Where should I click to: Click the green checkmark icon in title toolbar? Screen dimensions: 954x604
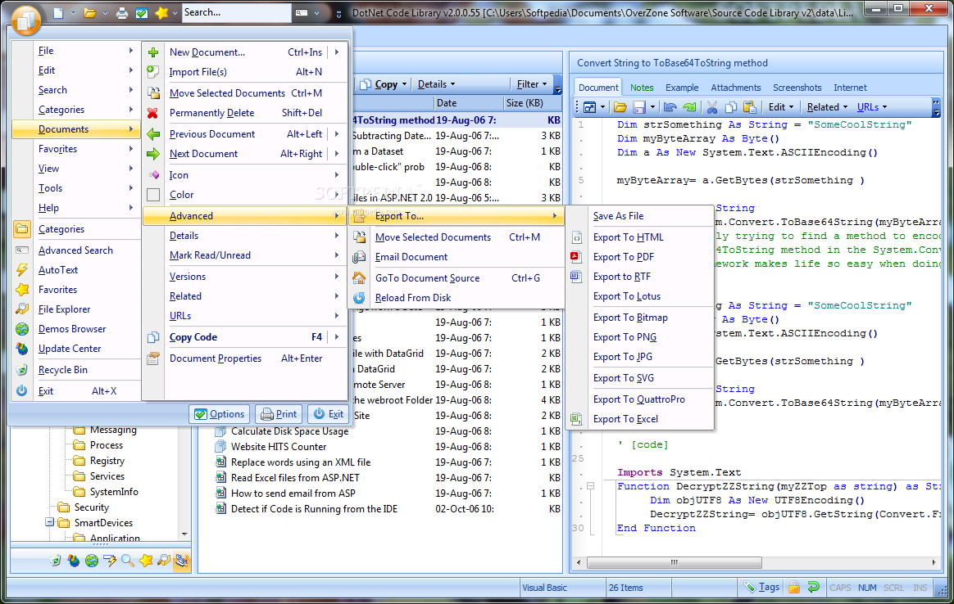point(141,13)
